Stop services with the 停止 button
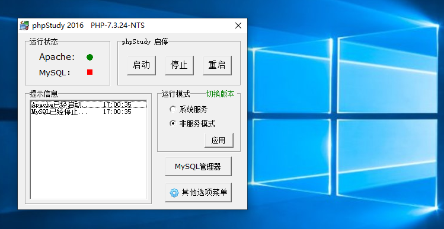 click(x=179, y=65)
